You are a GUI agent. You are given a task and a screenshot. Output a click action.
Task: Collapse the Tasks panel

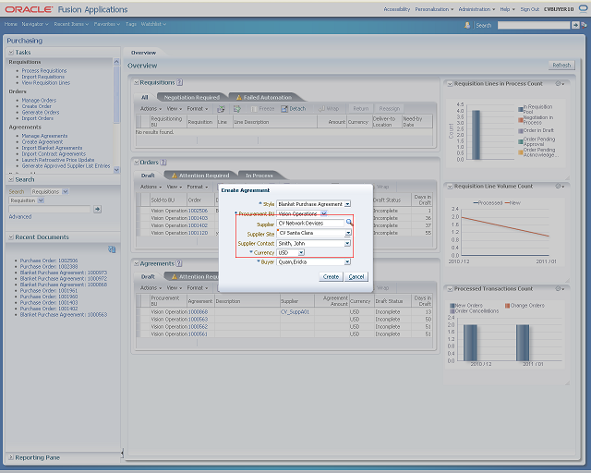(11, 53)
